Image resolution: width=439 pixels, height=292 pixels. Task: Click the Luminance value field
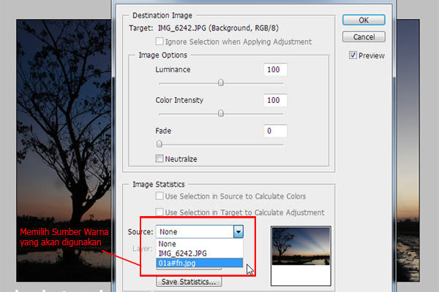tap(275, 69)
